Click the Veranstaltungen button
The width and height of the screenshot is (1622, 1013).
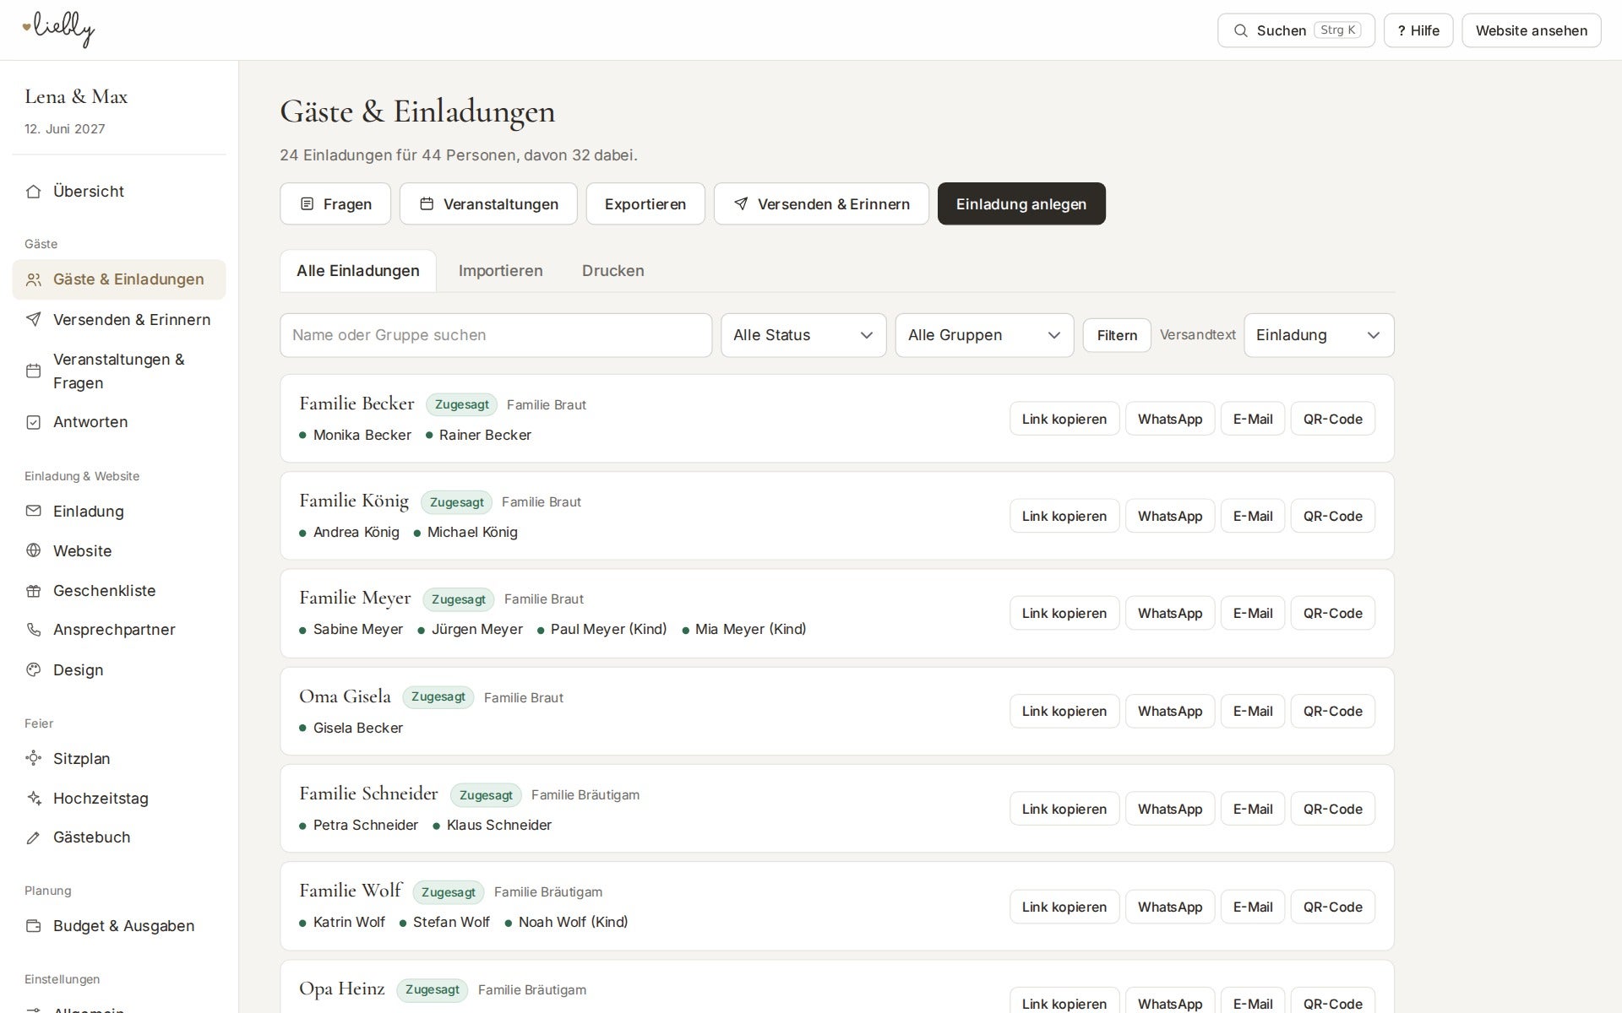pyautogui.click(x=488, y=203)
